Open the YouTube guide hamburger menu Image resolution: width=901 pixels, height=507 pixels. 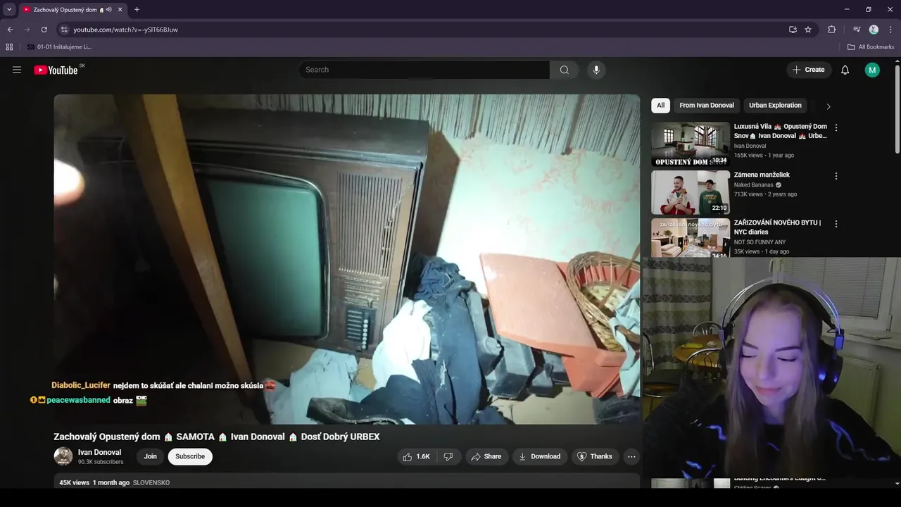click(17, 70)
